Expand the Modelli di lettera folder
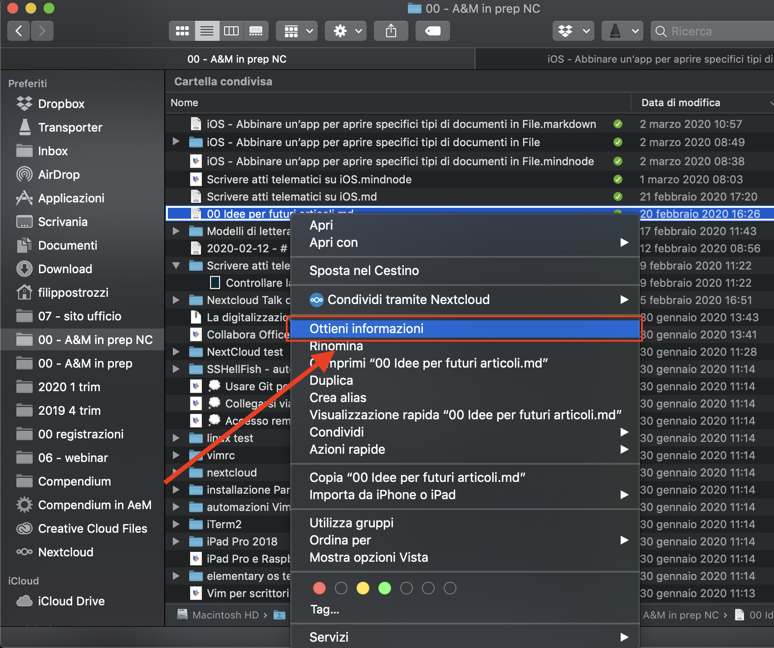The height and width of the screenshot is (648, 774). (176, 231)
